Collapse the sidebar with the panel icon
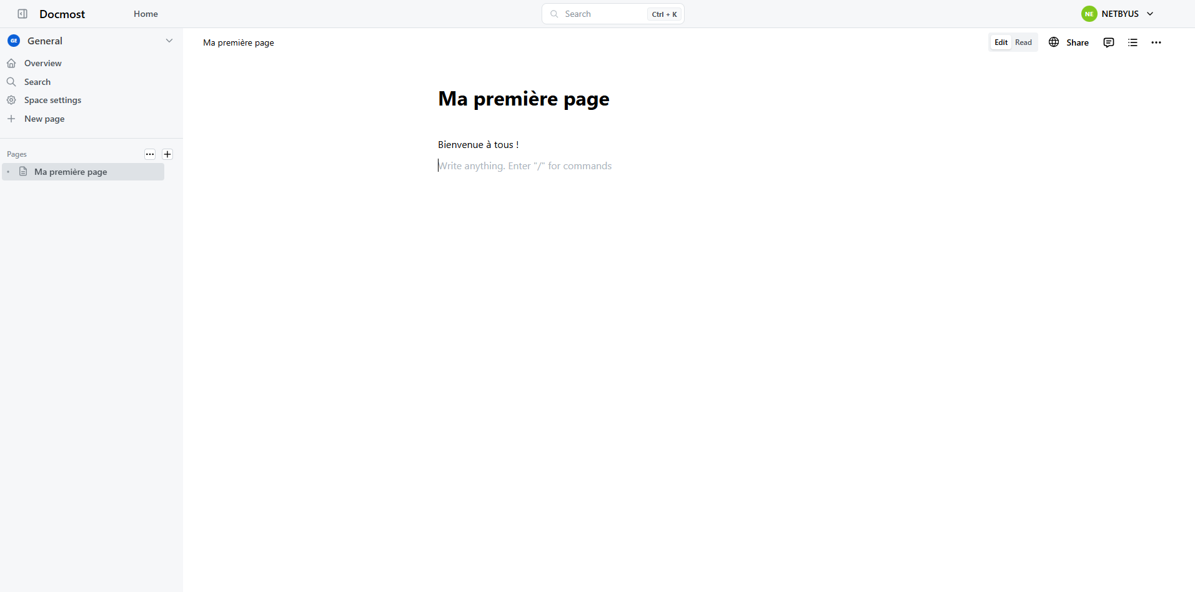 (22, 14)
